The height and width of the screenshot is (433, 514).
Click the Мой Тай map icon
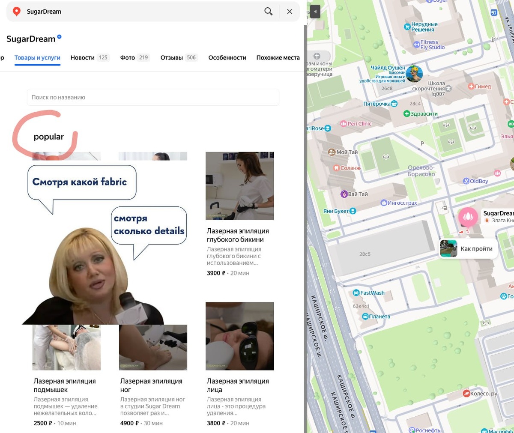tap(332, 152)
